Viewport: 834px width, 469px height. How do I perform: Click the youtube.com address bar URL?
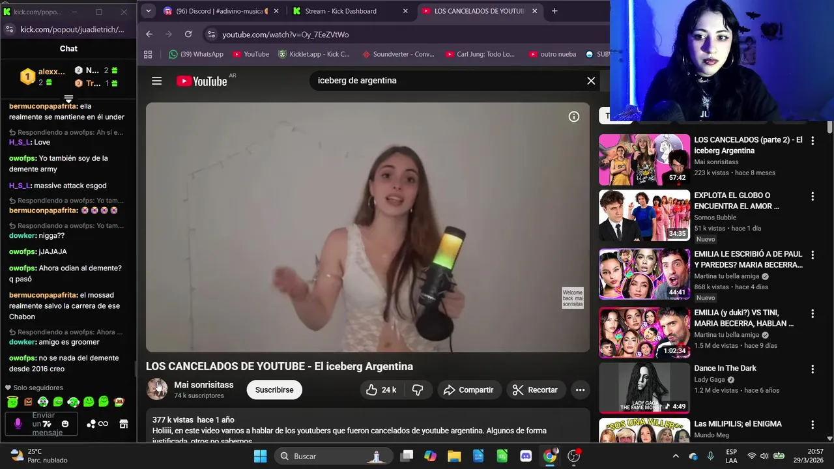pos(285,35)
